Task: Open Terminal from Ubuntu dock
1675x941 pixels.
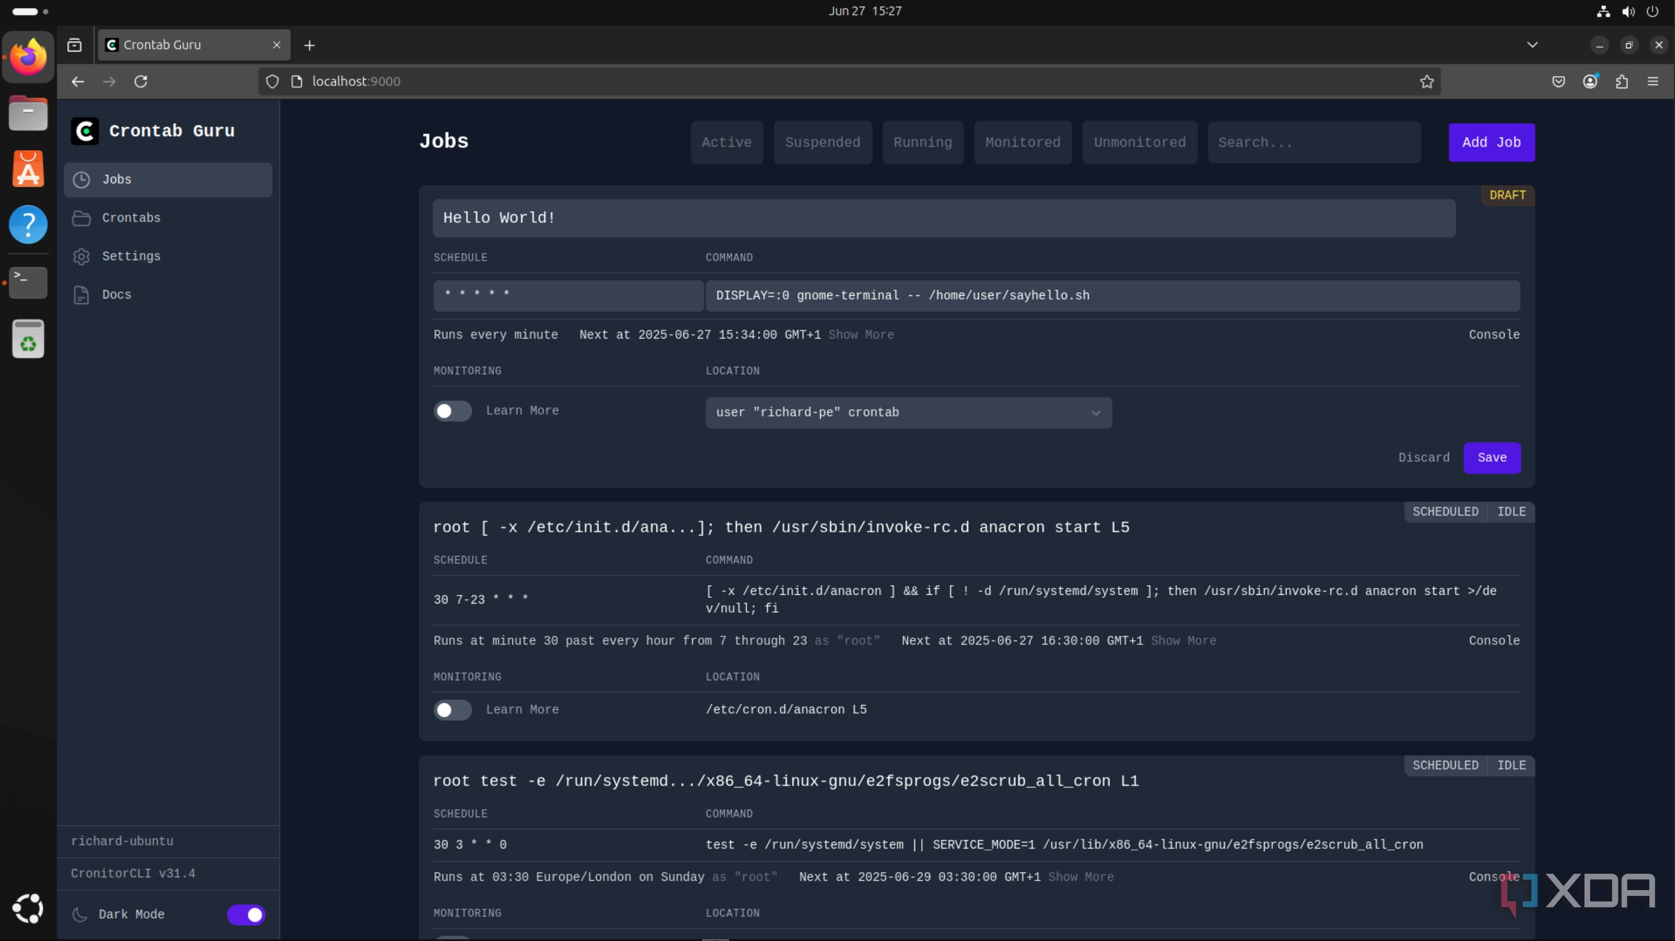Action: coord(28,282)
